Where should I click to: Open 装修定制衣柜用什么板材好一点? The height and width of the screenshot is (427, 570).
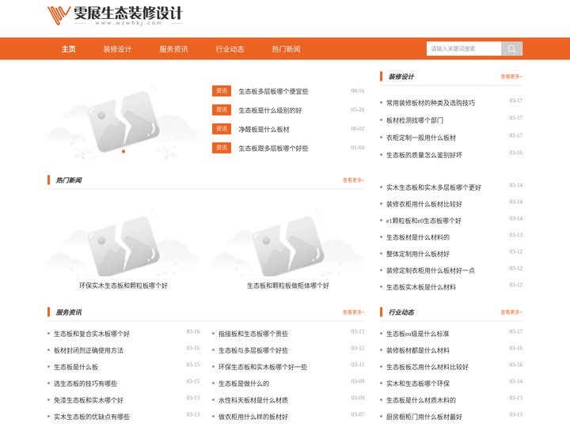pyautogui.click(x=431, y=271)
